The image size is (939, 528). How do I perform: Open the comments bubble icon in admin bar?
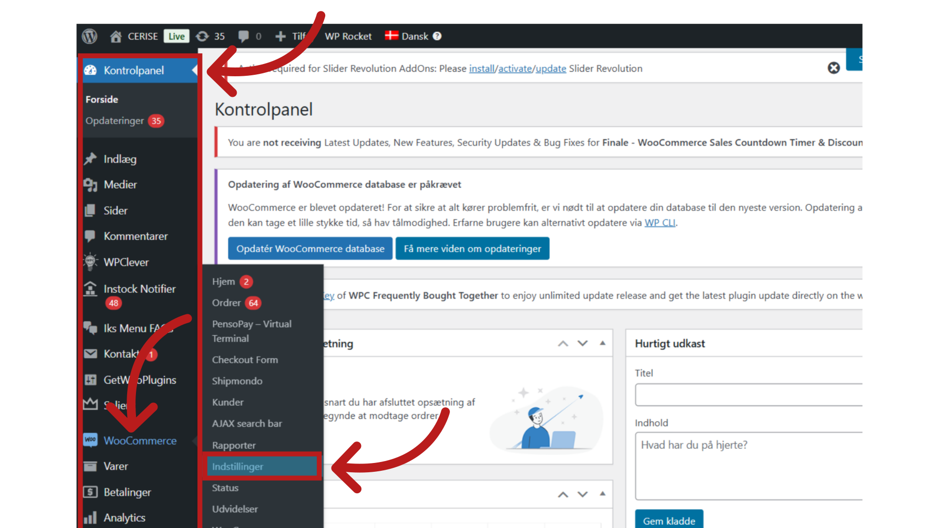coord(243,36)
